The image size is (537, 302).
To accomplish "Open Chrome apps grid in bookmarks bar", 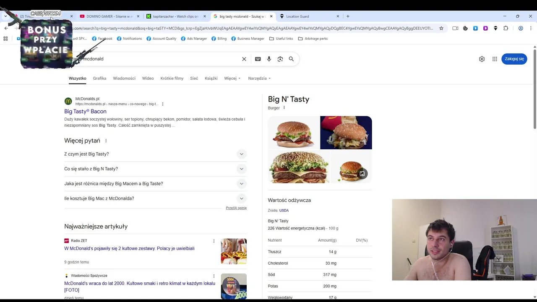I will click(5, 39).
